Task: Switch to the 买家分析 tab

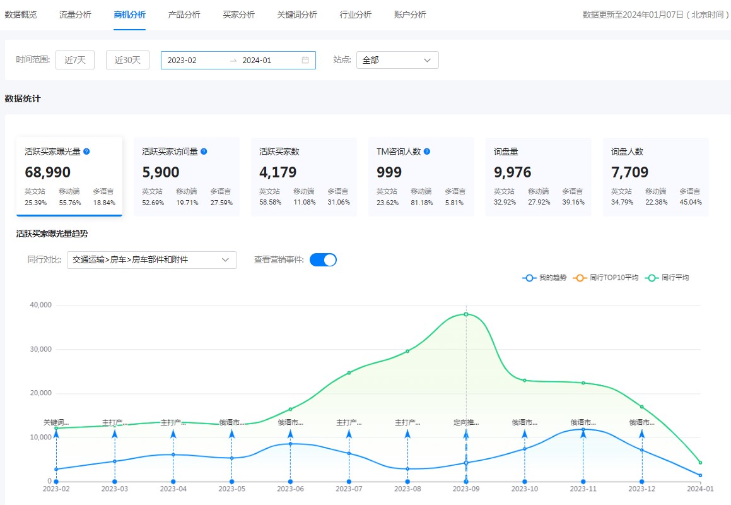Action: tap(238, 14)
